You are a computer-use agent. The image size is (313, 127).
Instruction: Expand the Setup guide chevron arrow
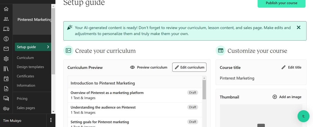pyautogui.click(x=48, y=47)
